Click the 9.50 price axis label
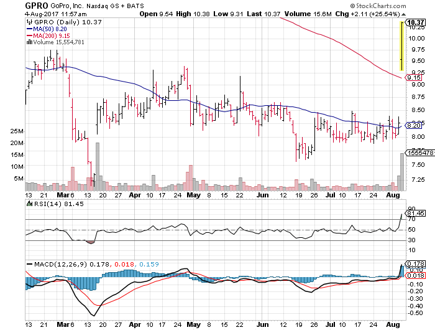Viewport: 435px width, 330px height. (x=418, y=61)
